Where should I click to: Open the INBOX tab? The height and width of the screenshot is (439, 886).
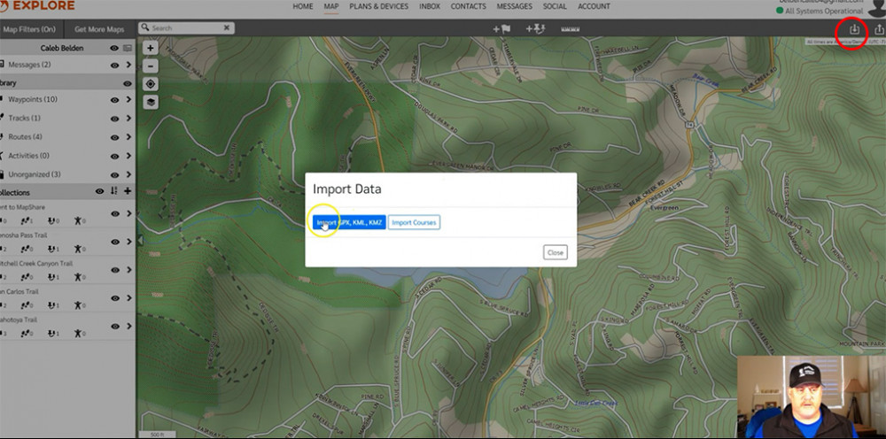(430, 7)
